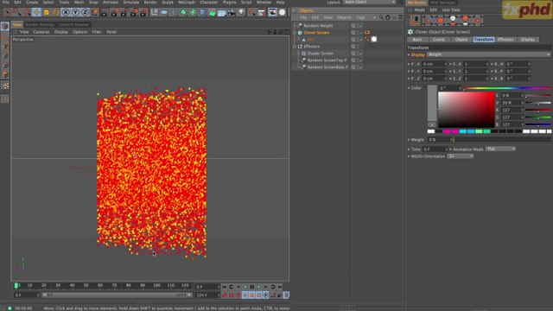This screenshot has width=553, height=311.
Task: Click the P . X position field
Action: pos(434,64)
